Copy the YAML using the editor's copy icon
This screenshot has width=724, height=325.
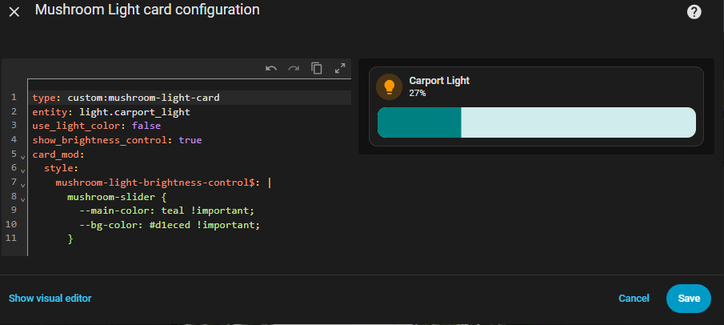click(317, 69)
